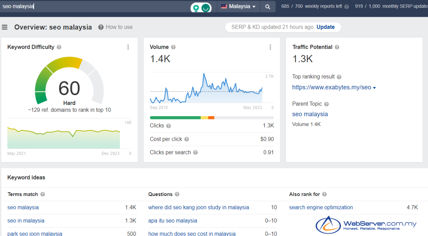428x236 pixels.
Task: Open the Malaysia country dropdown
Action: 239,6
